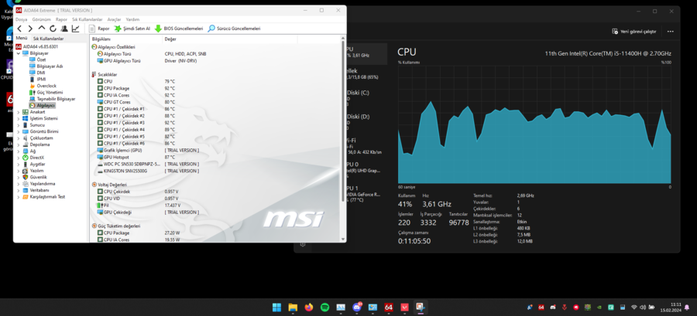Launch Firefox from taskbar
The image size is (697, 316).
(309, 308)
